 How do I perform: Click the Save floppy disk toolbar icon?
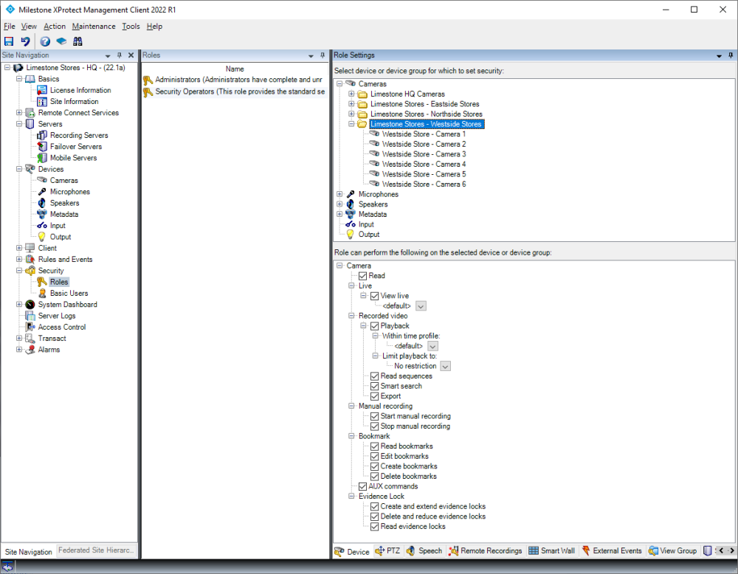coord(9,41)
